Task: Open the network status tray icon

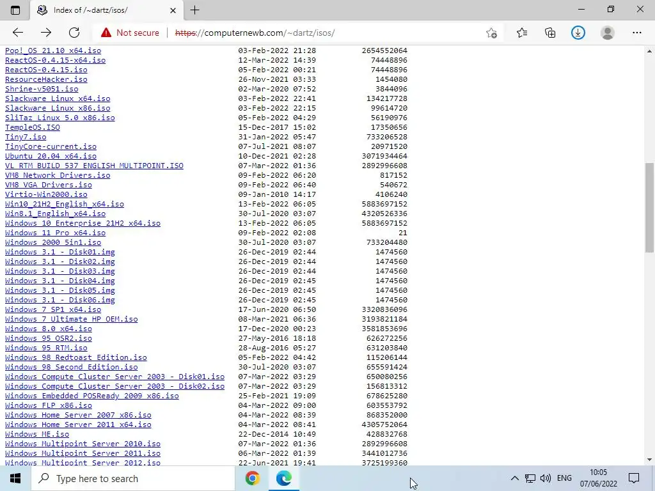Action: pyautogui.click(x=530, y=478)
